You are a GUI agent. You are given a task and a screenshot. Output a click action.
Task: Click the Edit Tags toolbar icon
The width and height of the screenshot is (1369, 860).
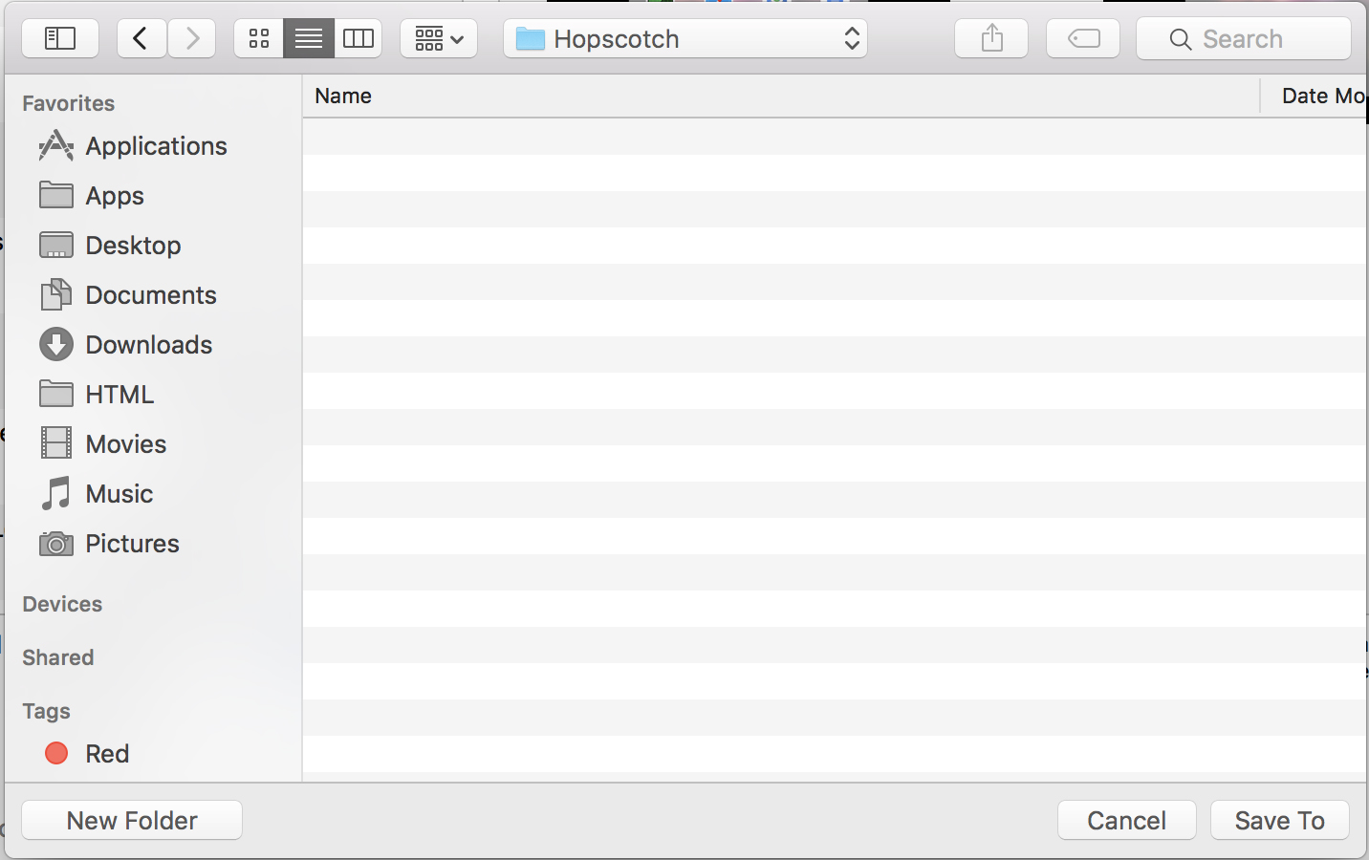(1083, 38)
